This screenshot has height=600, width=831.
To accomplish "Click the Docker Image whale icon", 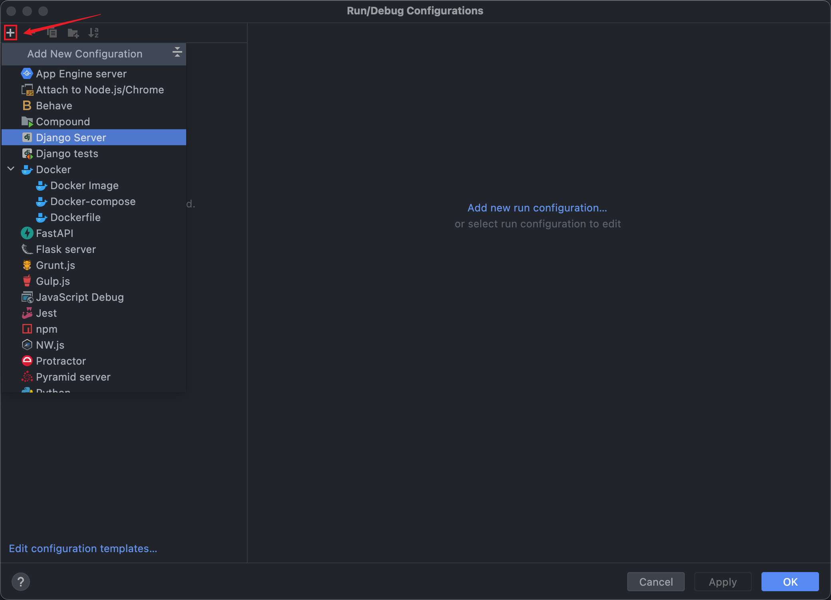I will point(41,186).
